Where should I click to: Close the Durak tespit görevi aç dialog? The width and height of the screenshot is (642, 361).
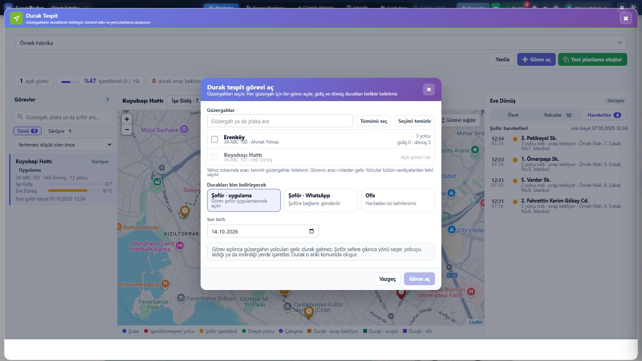[x=429, y=89]
